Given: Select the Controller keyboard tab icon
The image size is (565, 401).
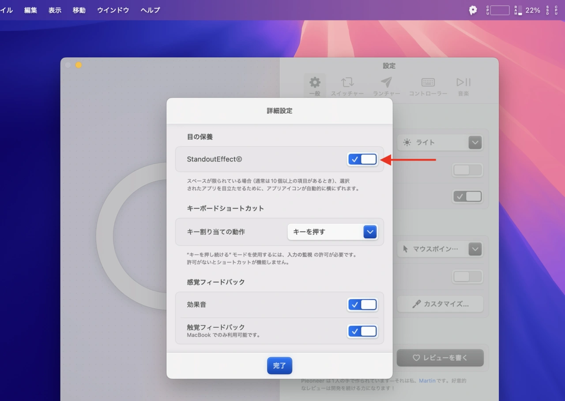Looking at the screenshot, I should click(x=428, y=86).
